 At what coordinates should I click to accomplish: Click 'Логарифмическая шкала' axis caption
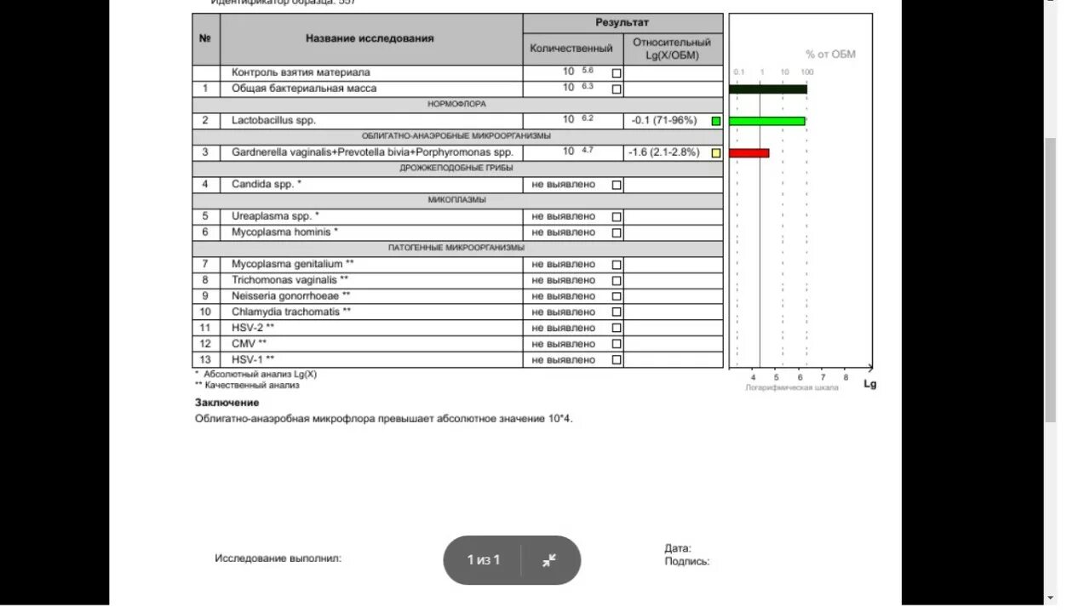(792, 387)
